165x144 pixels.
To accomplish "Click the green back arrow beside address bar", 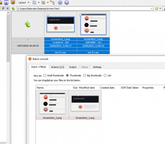I will tap(13, 8).
